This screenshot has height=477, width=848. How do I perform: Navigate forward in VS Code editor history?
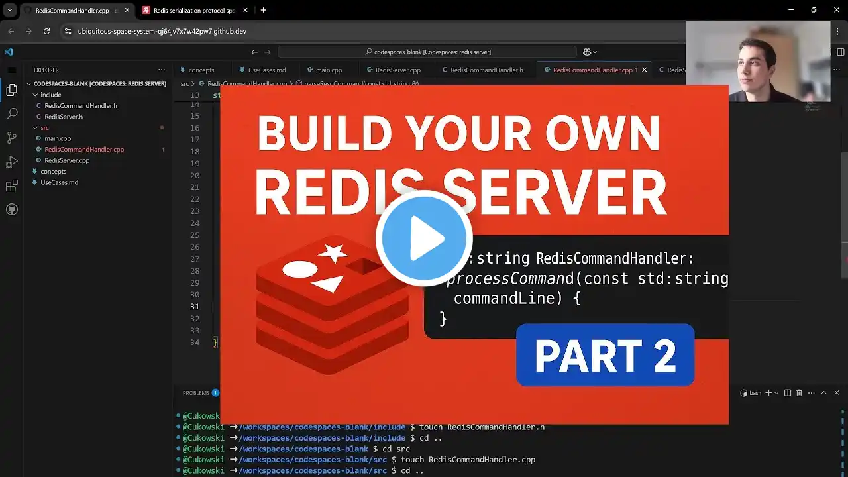[268, 52]
